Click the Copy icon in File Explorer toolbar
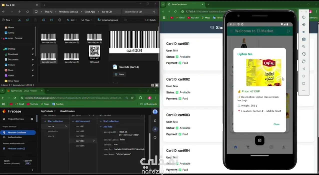The height and width of the screenshot is (175, 319). point(27,20)
